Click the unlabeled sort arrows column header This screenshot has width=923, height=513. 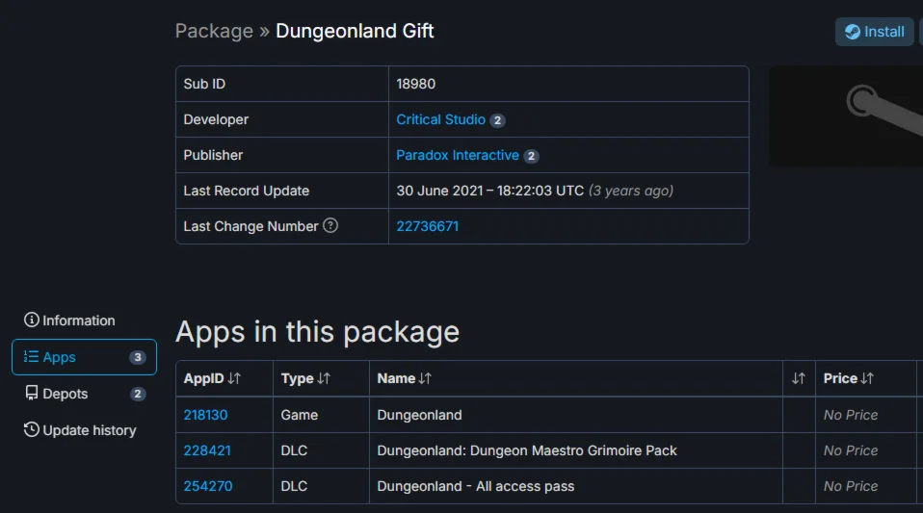798,378
